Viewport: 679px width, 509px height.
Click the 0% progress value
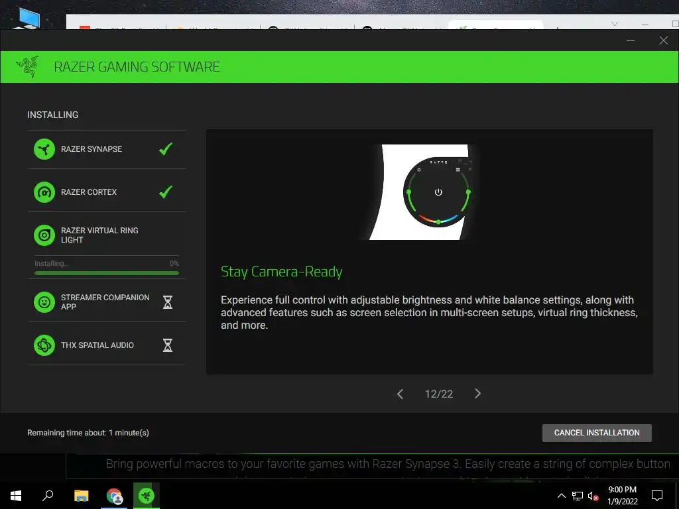[x=174, y=263]
